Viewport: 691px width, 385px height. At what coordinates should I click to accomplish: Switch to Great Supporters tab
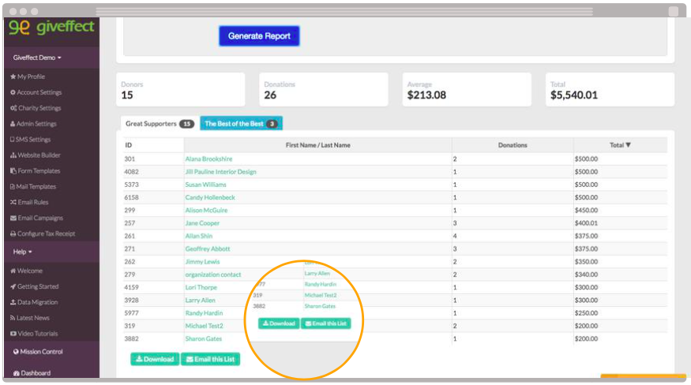pyautogui.click(x=159, y=124)
